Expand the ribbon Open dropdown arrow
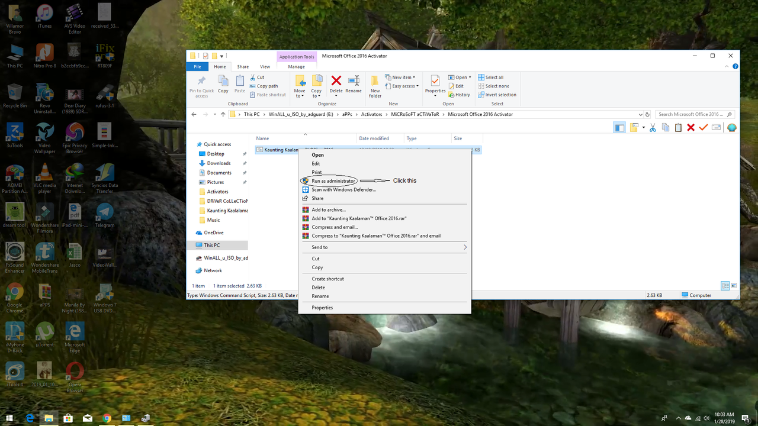Image resolution: width=758 pixels, height=426 pixels. pos(470,78)
